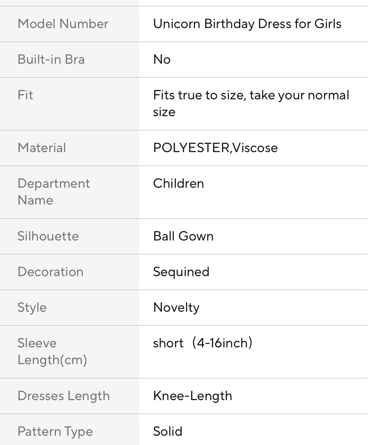
Task: Select the short (4-16inch) value
Action: point(202,343)
